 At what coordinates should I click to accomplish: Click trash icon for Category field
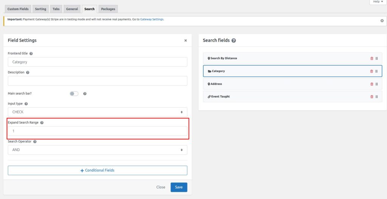point(372,71)
